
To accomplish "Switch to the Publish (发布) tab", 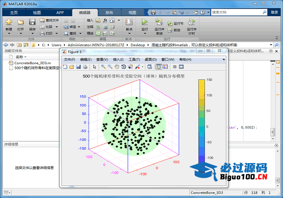I will 109,12.
